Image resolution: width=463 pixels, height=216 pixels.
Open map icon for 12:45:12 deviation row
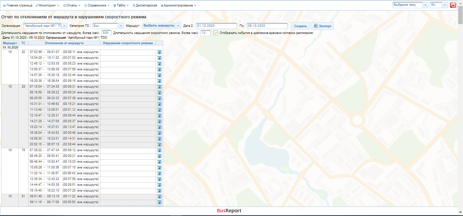[x=159, y=64]
